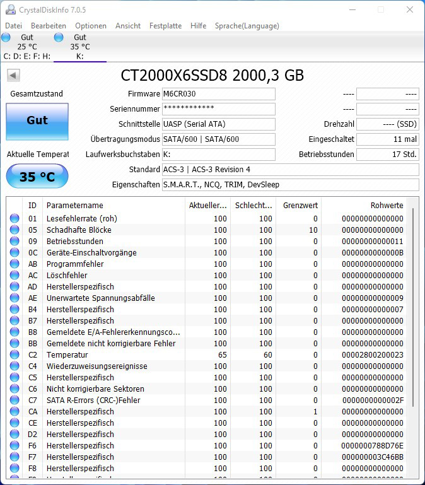
Task: Open the Festplatte menu
Action: point(165,26)
